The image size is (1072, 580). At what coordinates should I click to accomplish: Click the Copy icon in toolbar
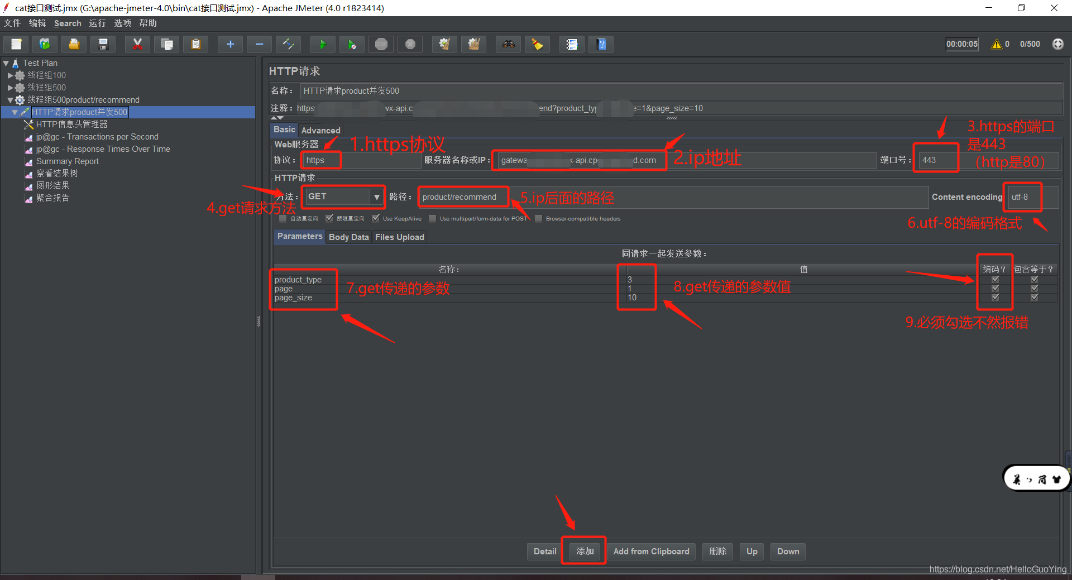[166, 44]
